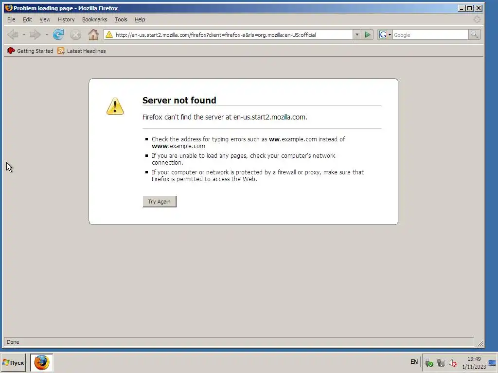Screen dimensions: 498x373
Task: Click the clock showing 13:49
Action: 474,359
